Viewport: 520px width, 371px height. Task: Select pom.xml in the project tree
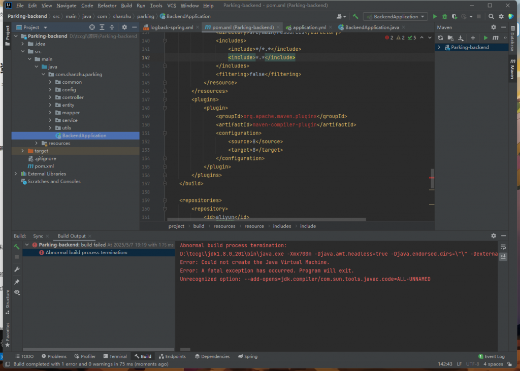(x=44, y=166)
